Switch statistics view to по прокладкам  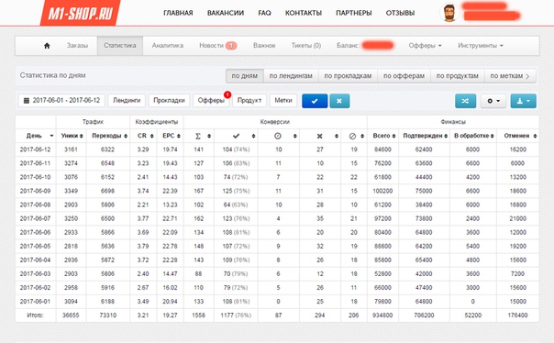(x=348, y=76)
